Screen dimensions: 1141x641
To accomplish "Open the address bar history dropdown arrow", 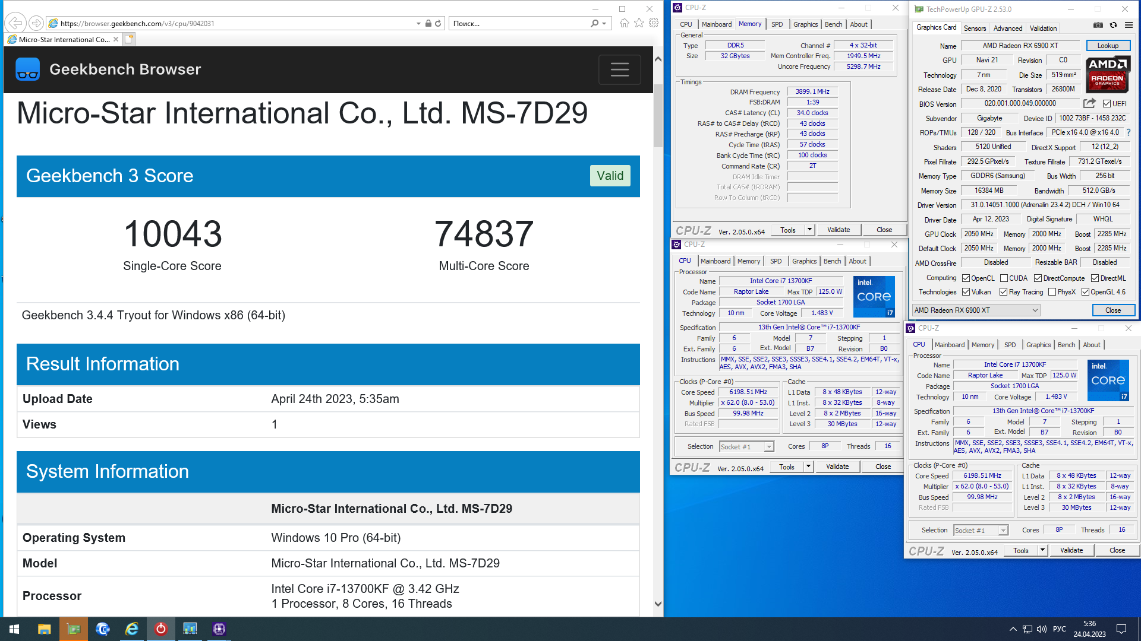I will click(x=418, y=23).
